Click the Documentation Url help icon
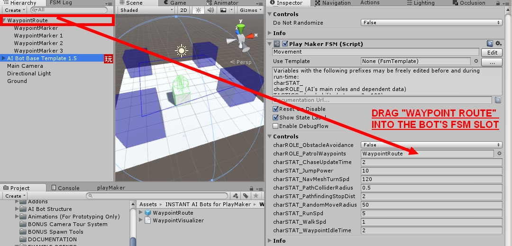 point(498,100)
